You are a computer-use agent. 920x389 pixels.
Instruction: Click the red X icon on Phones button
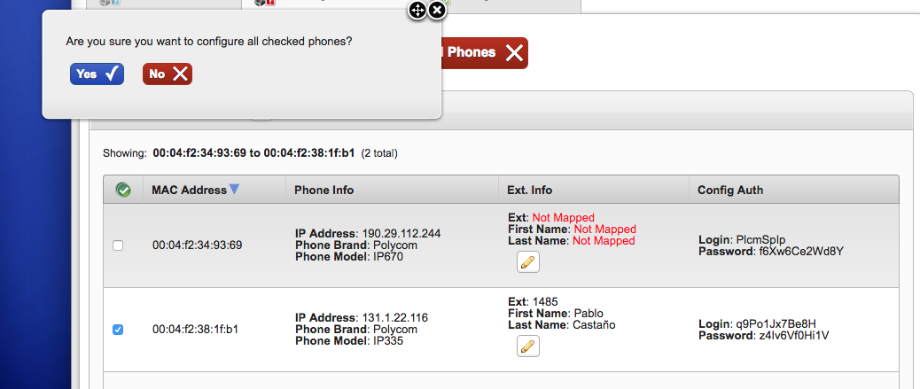(514, 53)
